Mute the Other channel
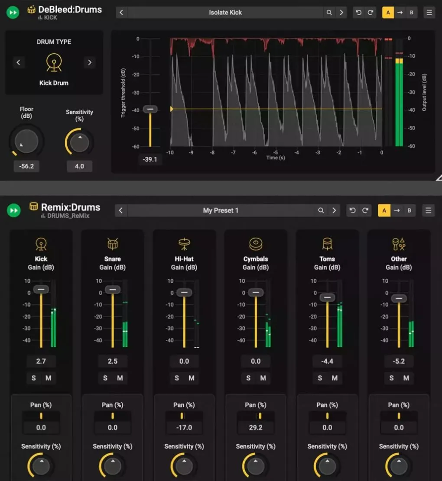Screen dimensions: 442x481 point(406,378)
